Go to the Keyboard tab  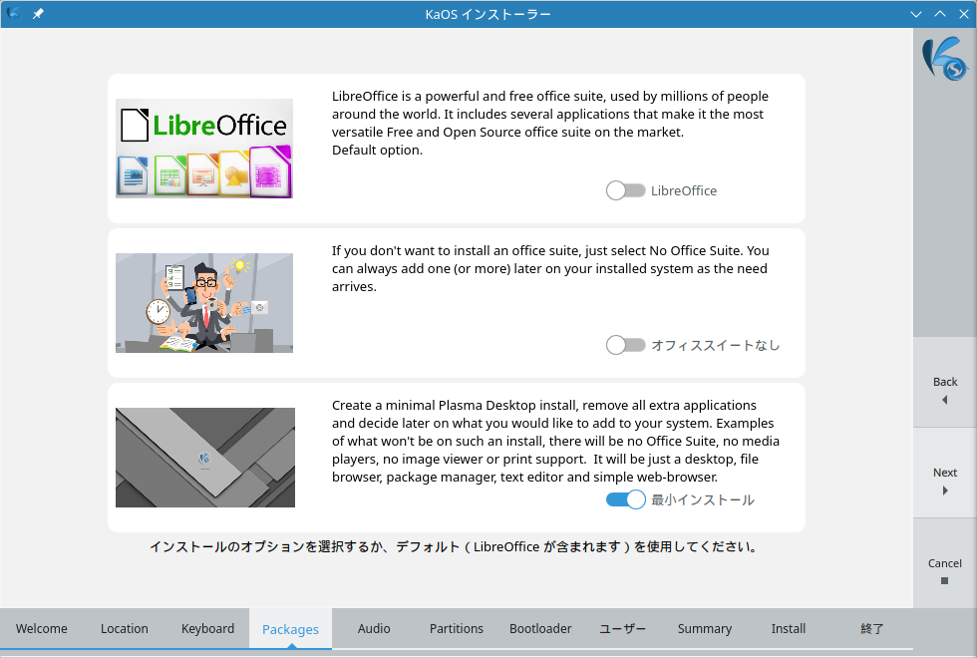[x=207, y=629]
